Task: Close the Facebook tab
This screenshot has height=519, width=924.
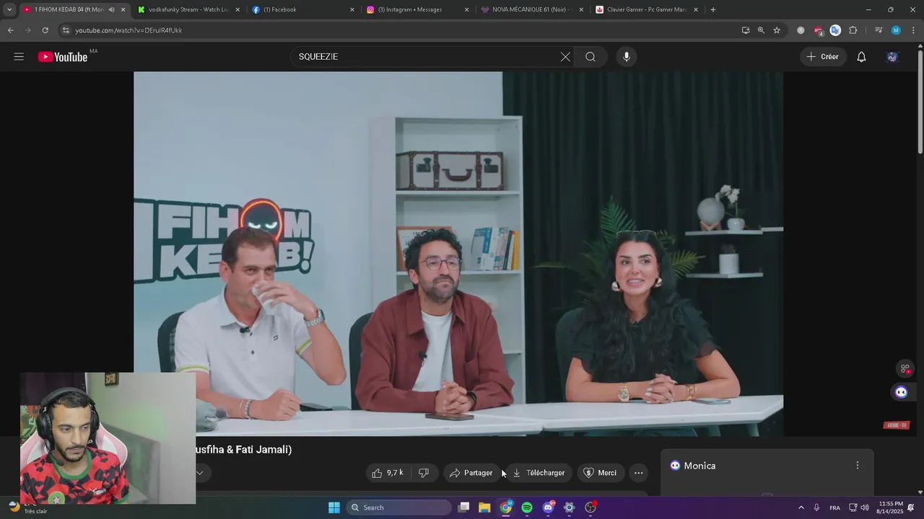Action: pos(352,9)
